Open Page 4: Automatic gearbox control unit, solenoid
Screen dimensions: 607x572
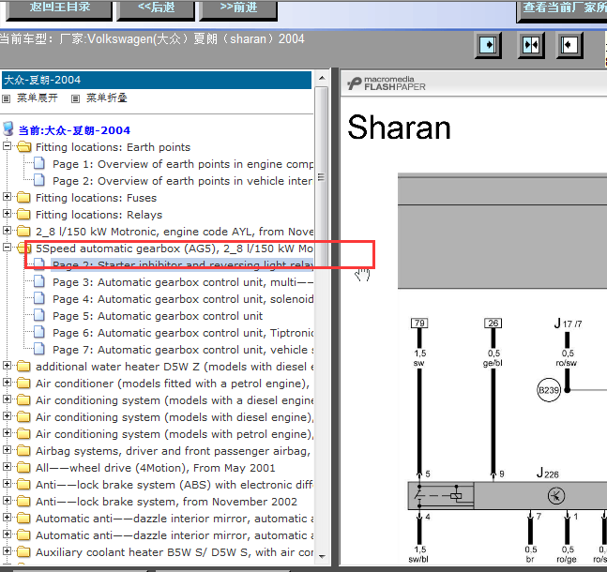182,299
